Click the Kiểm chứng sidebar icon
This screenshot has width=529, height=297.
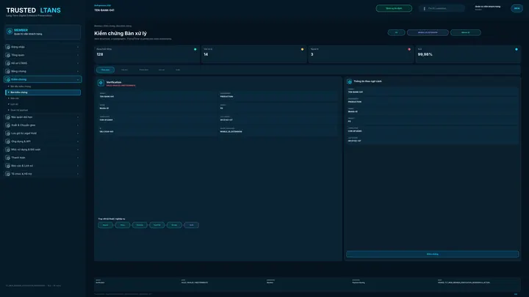[x=8, y=79]
